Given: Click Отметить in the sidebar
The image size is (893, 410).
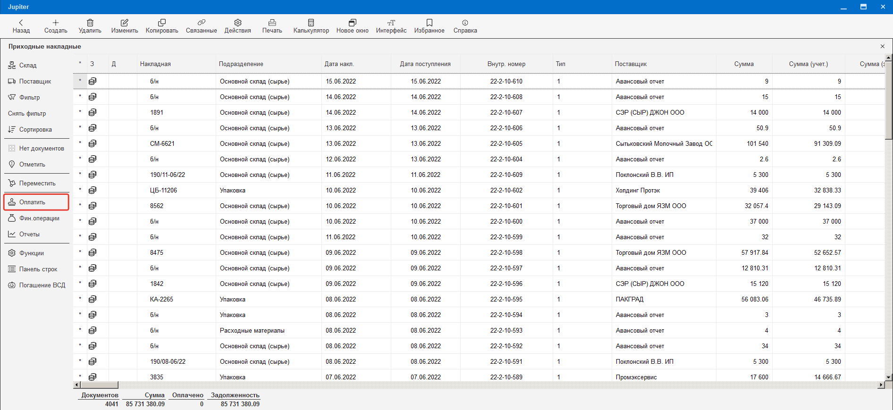Looking at the screenshot, I should click(x=27, y=164).
